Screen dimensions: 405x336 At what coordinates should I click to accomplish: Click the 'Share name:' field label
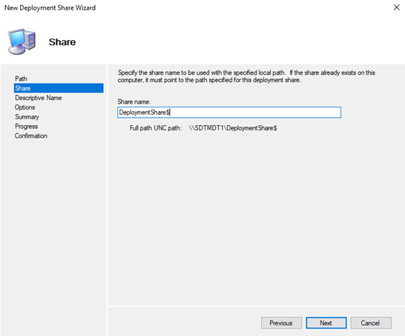[x=134, y=102]
